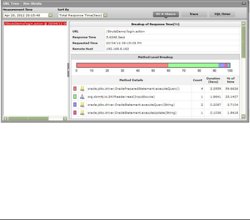250x220 pixels.
Task: Click SQL icon for OracleStatement.executeUpdate(String) row
Action: click(x=82, y=113)
